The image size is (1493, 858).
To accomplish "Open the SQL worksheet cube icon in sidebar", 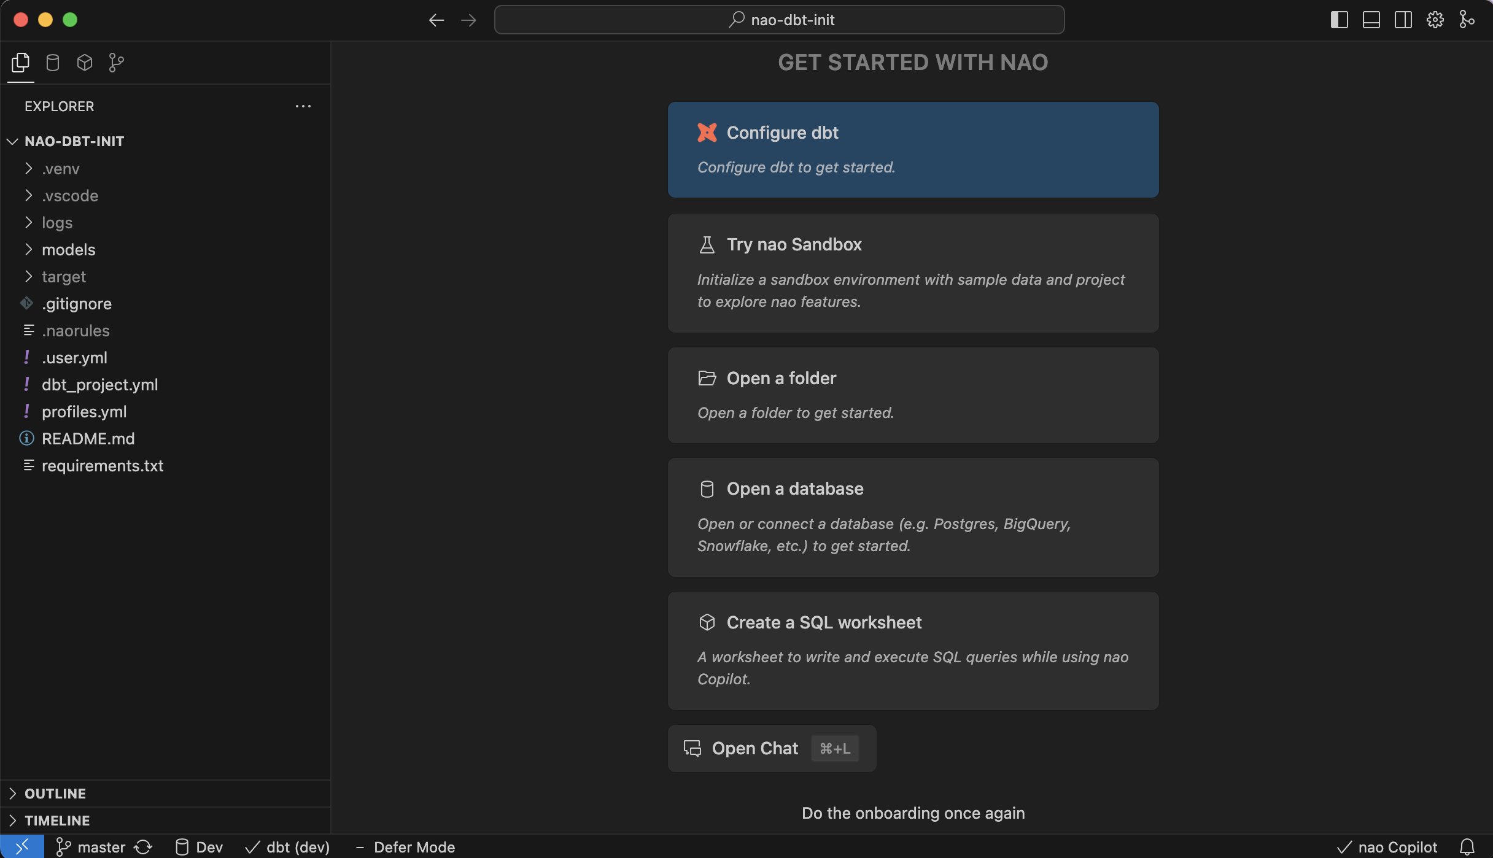I will (x=85, y=63).
